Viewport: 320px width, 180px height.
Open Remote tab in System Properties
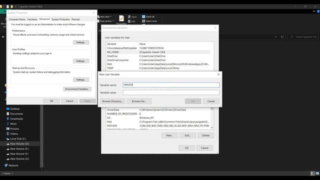coord(75,19)
